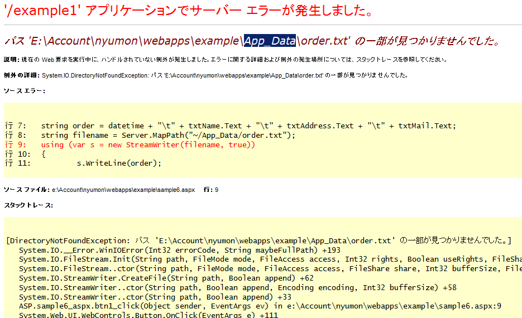Click the sample6.aspx source file path
The height and width of the screenshot is (318, 522).
coord(123,190)
